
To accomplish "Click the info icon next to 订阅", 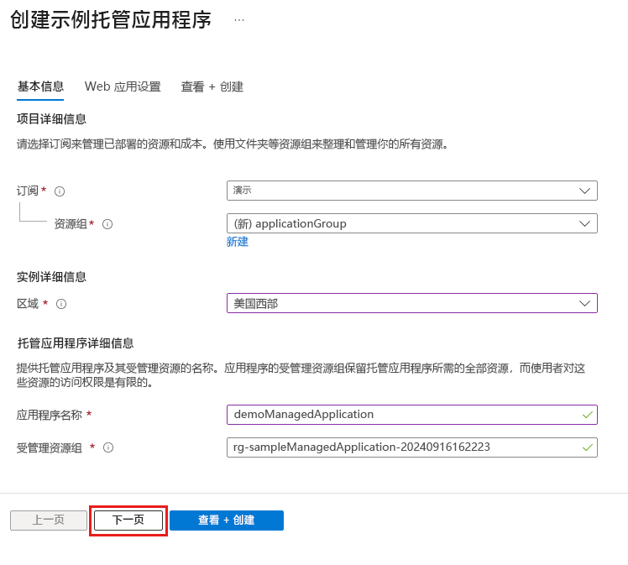I will [x=60, y=191].
